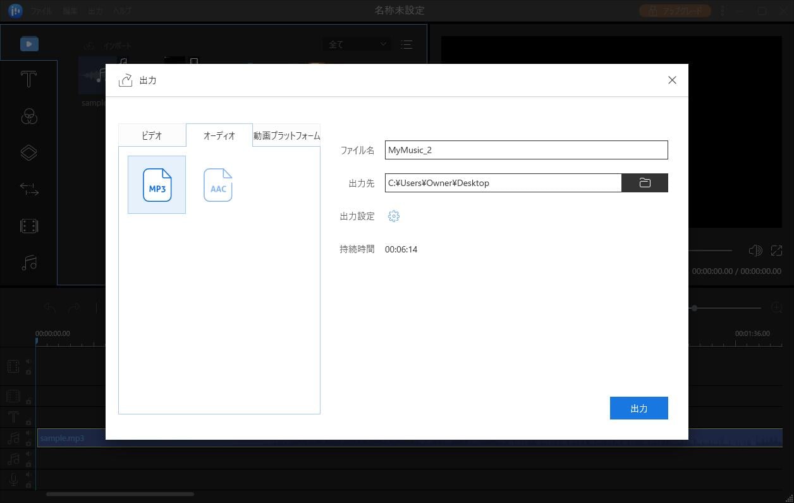Toggle preview full screen icon
Screen dimensions: 794x503
776,251
